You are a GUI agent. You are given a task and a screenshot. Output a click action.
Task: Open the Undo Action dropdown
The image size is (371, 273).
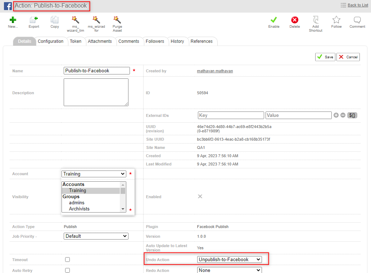(229, 260)
